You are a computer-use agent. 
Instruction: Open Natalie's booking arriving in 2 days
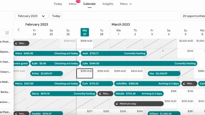(x=139, y=94)
